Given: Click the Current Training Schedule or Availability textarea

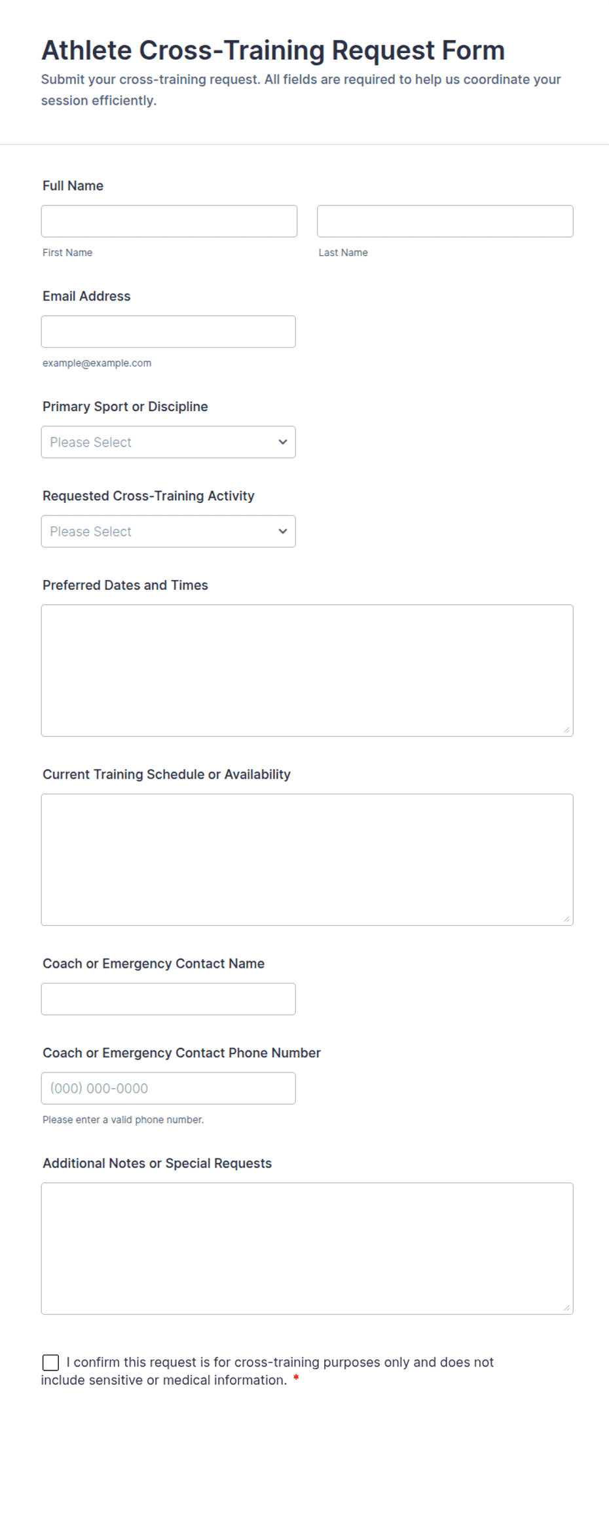Looking at the screenshot, I should pos(307,860).
